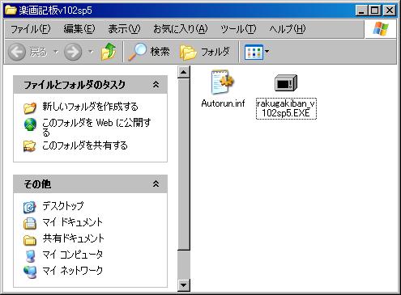Open the ファイル(F) menu

(x=30, y=29)
